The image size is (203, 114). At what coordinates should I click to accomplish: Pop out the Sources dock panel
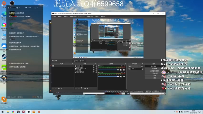click(x=96, y=64)
